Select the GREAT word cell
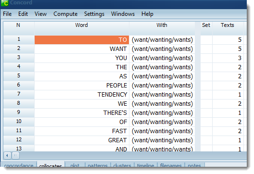The image size is (254, 174). click(x=82, y=140)
